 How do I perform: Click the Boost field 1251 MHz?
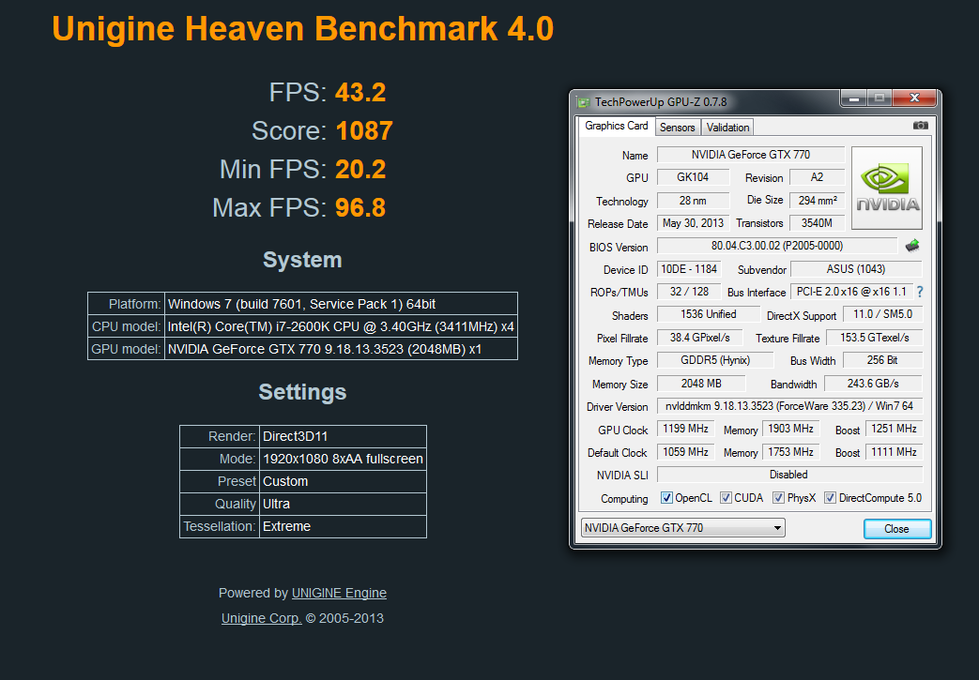[x=895, y=429]
